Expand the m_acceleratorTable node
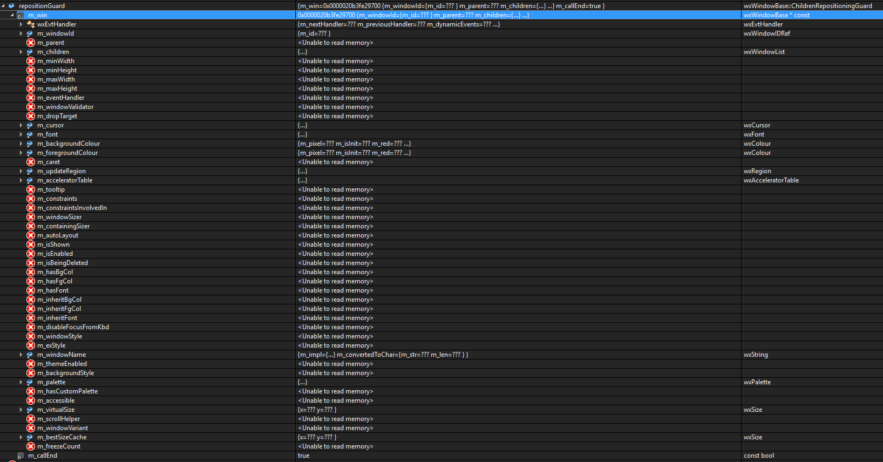Viewport: 883px width, 462px height. 21,180
